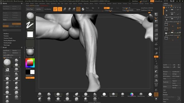This screenshot has width=184, height=103.
Task: Pick Move Elastic brush in bottom shelf
Action: point(76,95)
